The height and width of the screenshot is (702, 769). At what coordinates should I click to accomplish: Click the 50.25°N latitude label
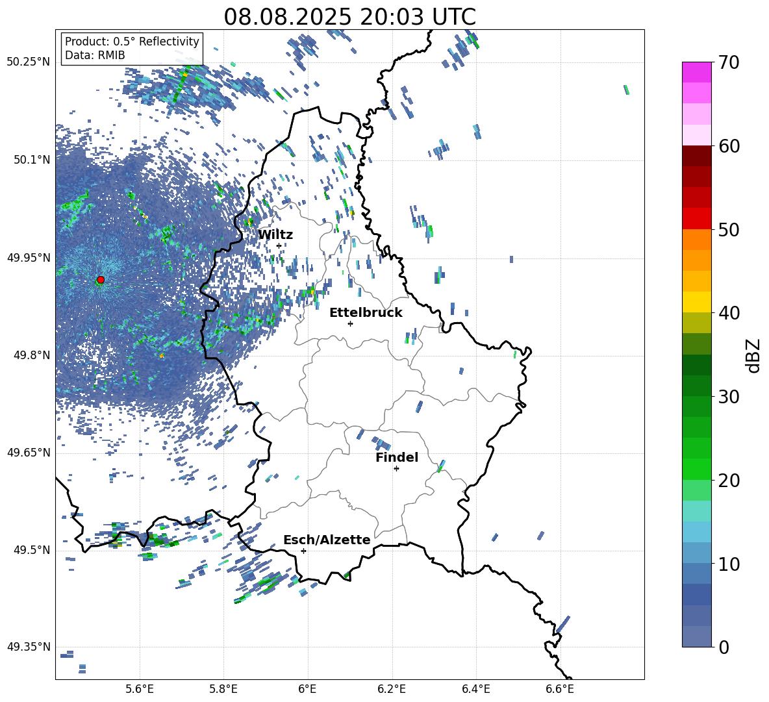tap(29, 62)
